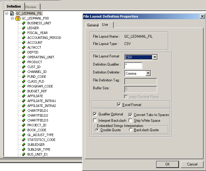This screenshot has width=206, height=171.
Task: Click the PROJECT_ID field diamond icon
Action: [24, 125]
